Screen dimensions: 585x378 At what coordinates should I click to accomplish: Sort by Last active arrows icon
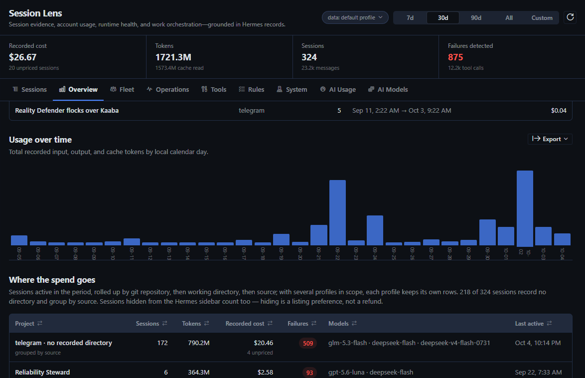tap(549, 324)
